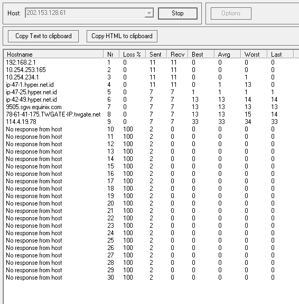Copy HTML to clipboard

click(122, 36)
